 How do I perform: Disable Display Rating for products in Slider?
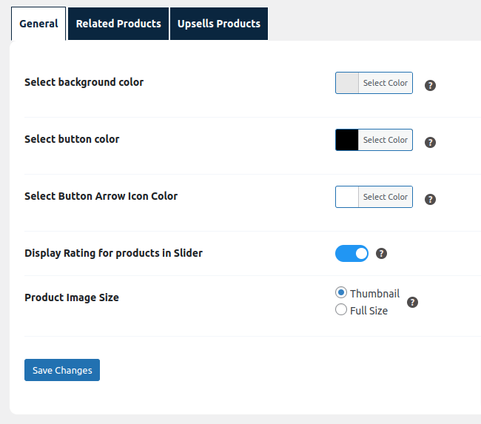[x=351, y=254]
